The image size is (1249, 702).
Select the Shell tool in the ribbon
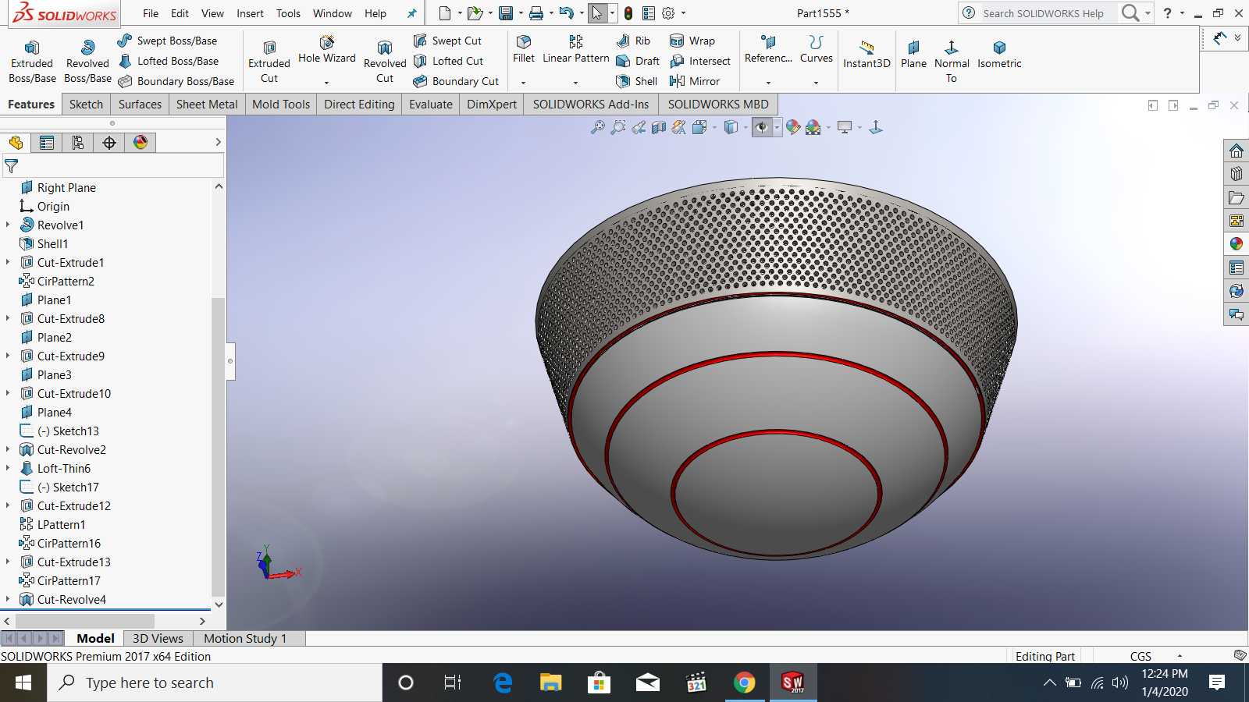pos(636,81)
